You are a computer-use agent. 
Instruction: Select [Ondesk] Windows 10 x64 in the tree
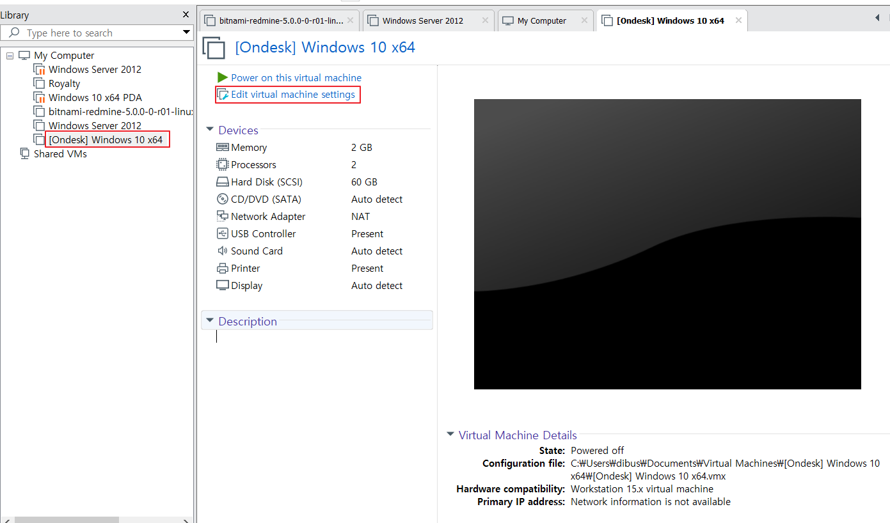pyautogui.click(x=106, y=139)
